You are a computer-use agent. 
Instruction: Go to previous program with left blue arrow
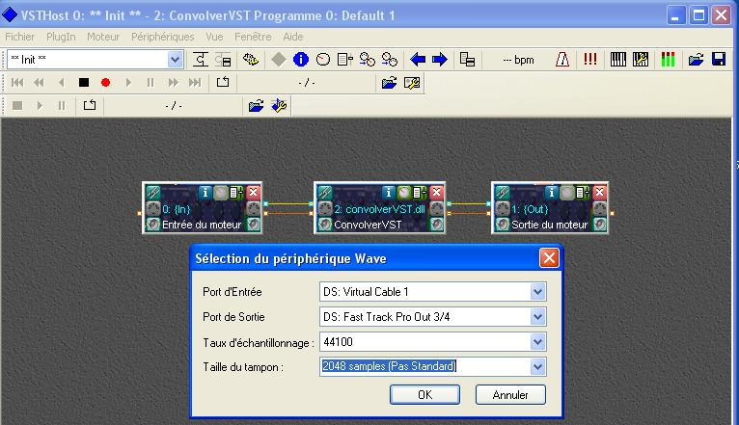point(418,60)
